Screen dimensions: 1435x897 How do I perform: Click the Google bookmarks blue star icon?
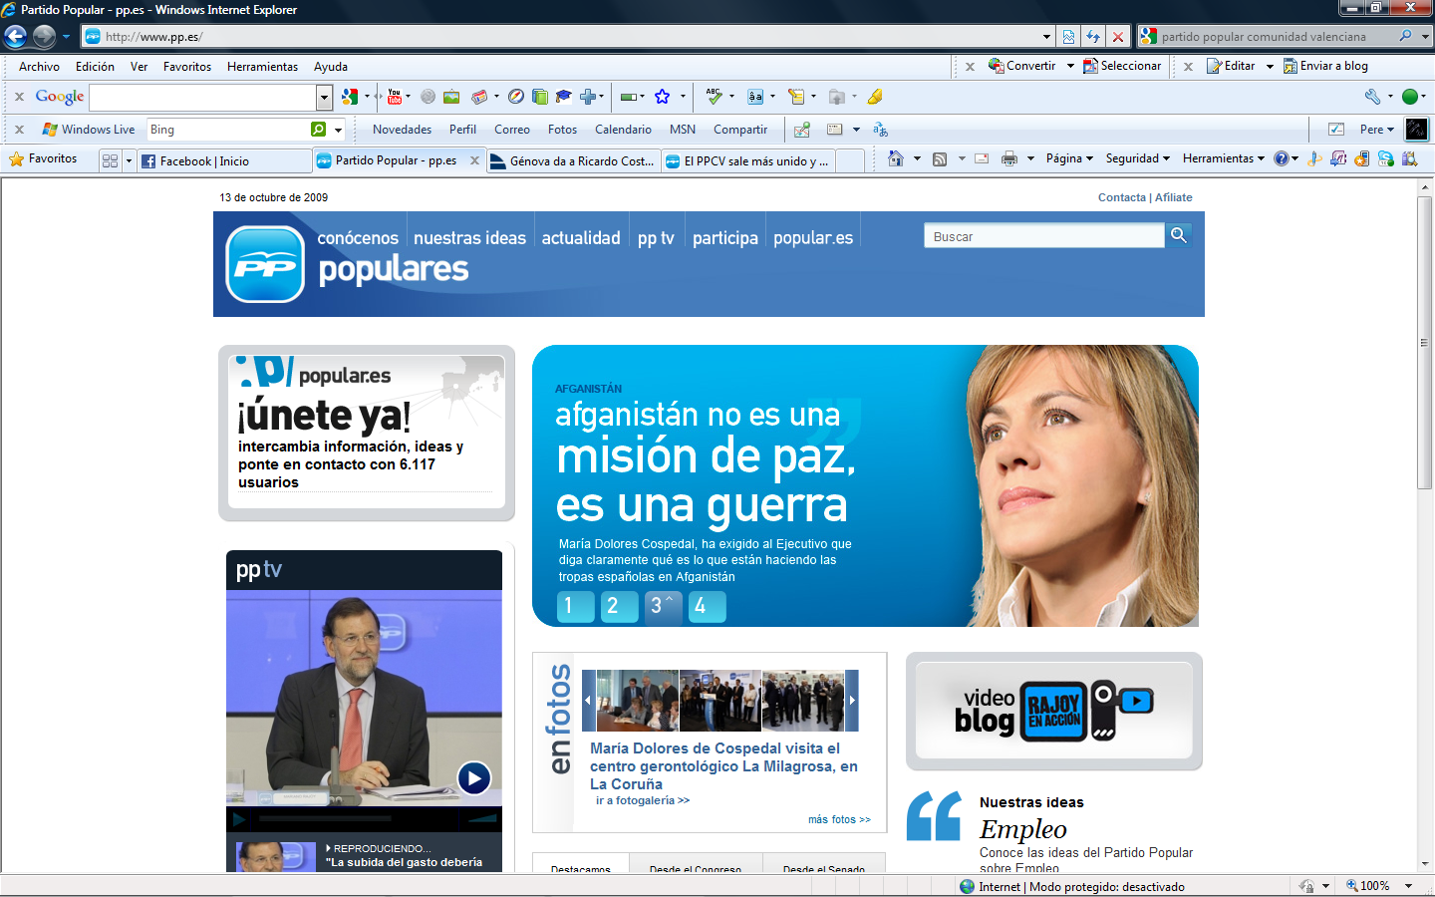click(662, 97)
